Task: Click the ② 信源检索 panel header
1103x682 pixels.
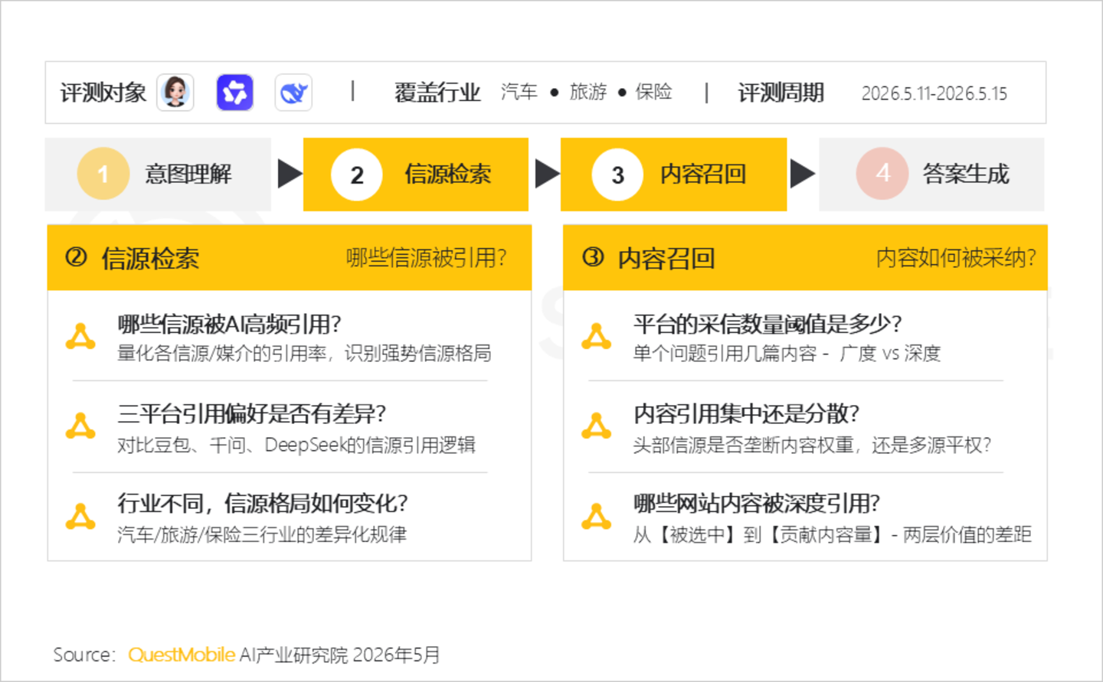Action: pyautogui.click(x=290, y=257)
